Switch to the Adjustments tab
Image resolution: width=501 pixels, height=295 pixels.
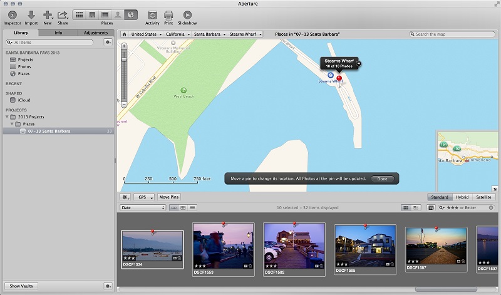click(96, 33)
